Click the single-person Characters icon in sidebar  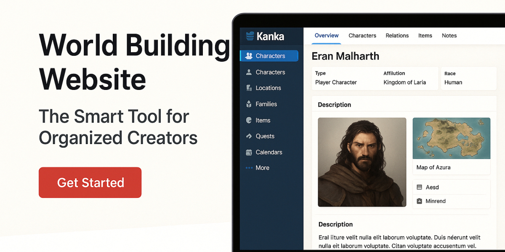[249, 72]
